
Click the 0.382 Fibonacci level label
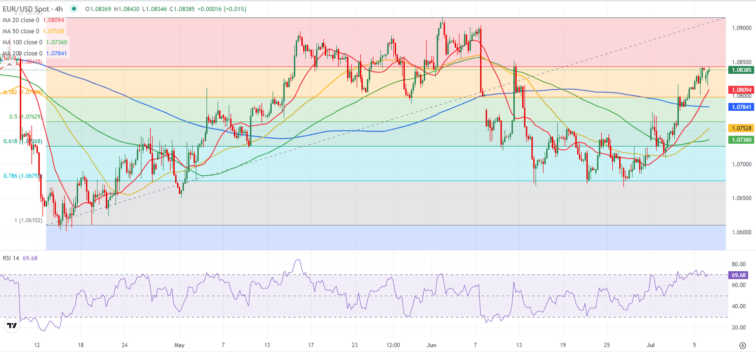[x=23, y=92]
